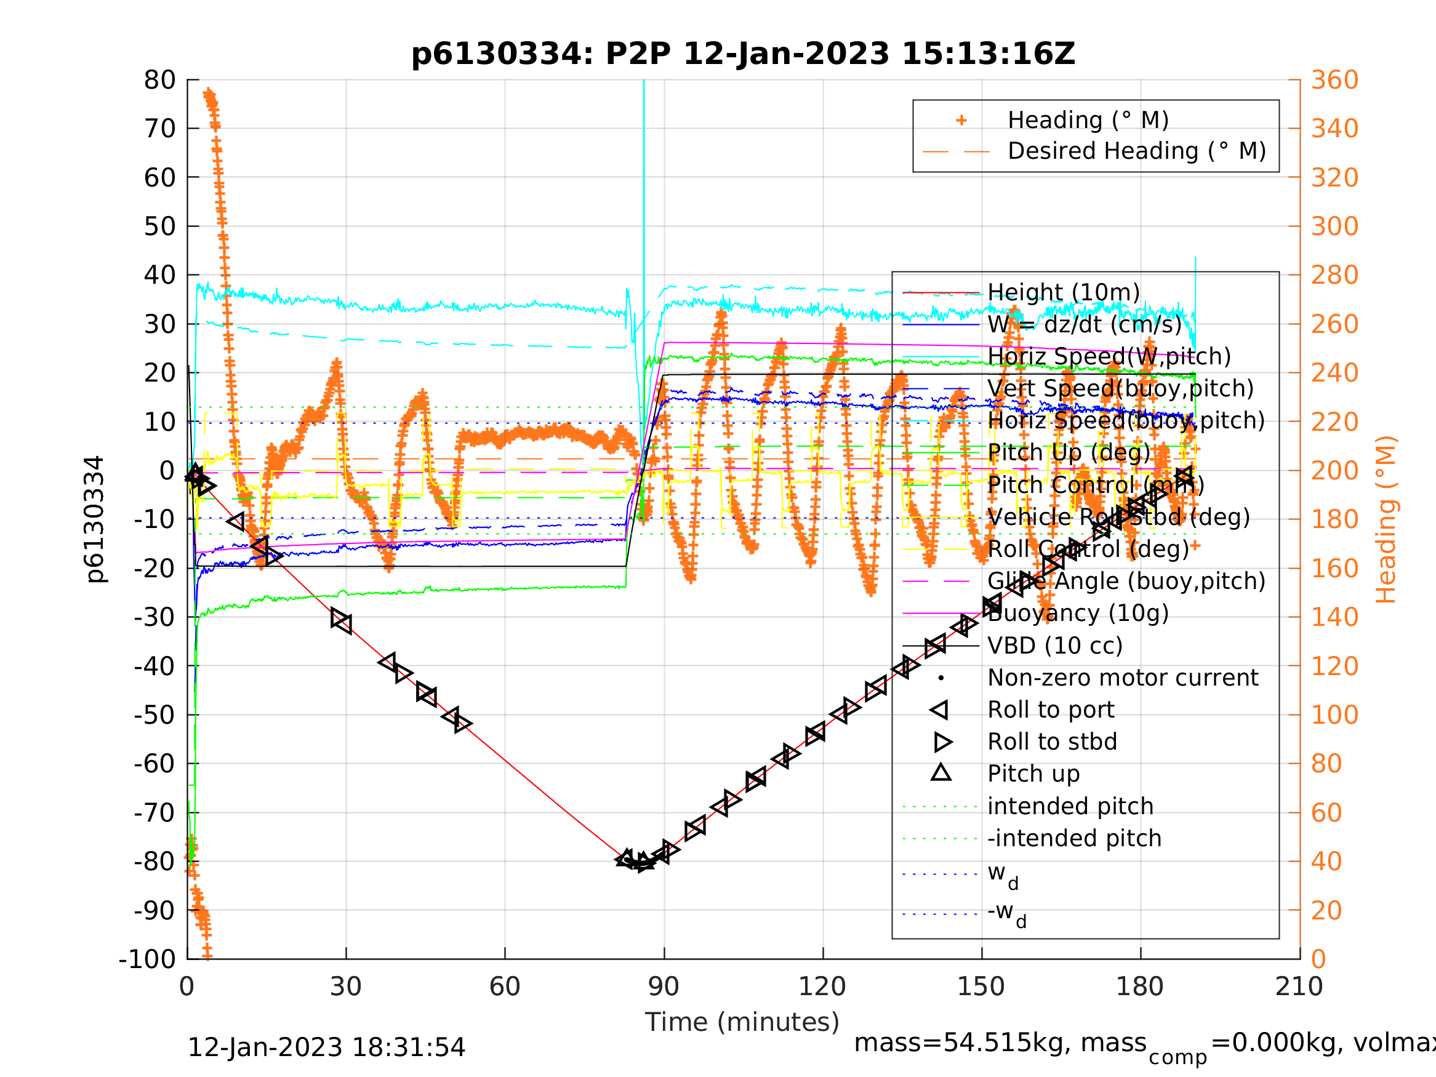Click the orange plus marker beside Heading legend entry

(961, 120)
